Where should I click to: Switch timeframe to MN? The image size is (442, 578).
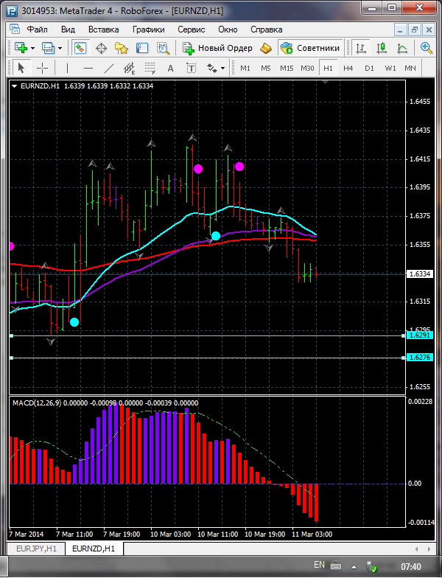click(x=410, y=68)
